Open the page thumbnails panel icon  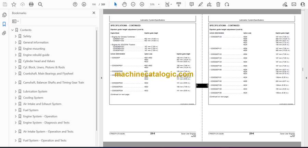(x=4, y=15)
